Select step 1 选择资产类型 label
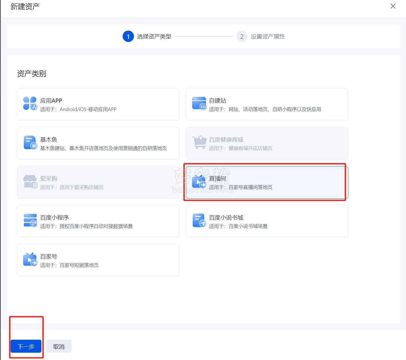This screenshot has height=360, width=406. pos(154,37)
